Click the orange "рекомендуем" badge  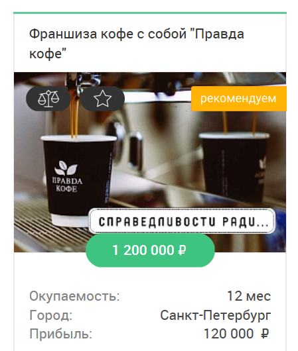(239, 99)
